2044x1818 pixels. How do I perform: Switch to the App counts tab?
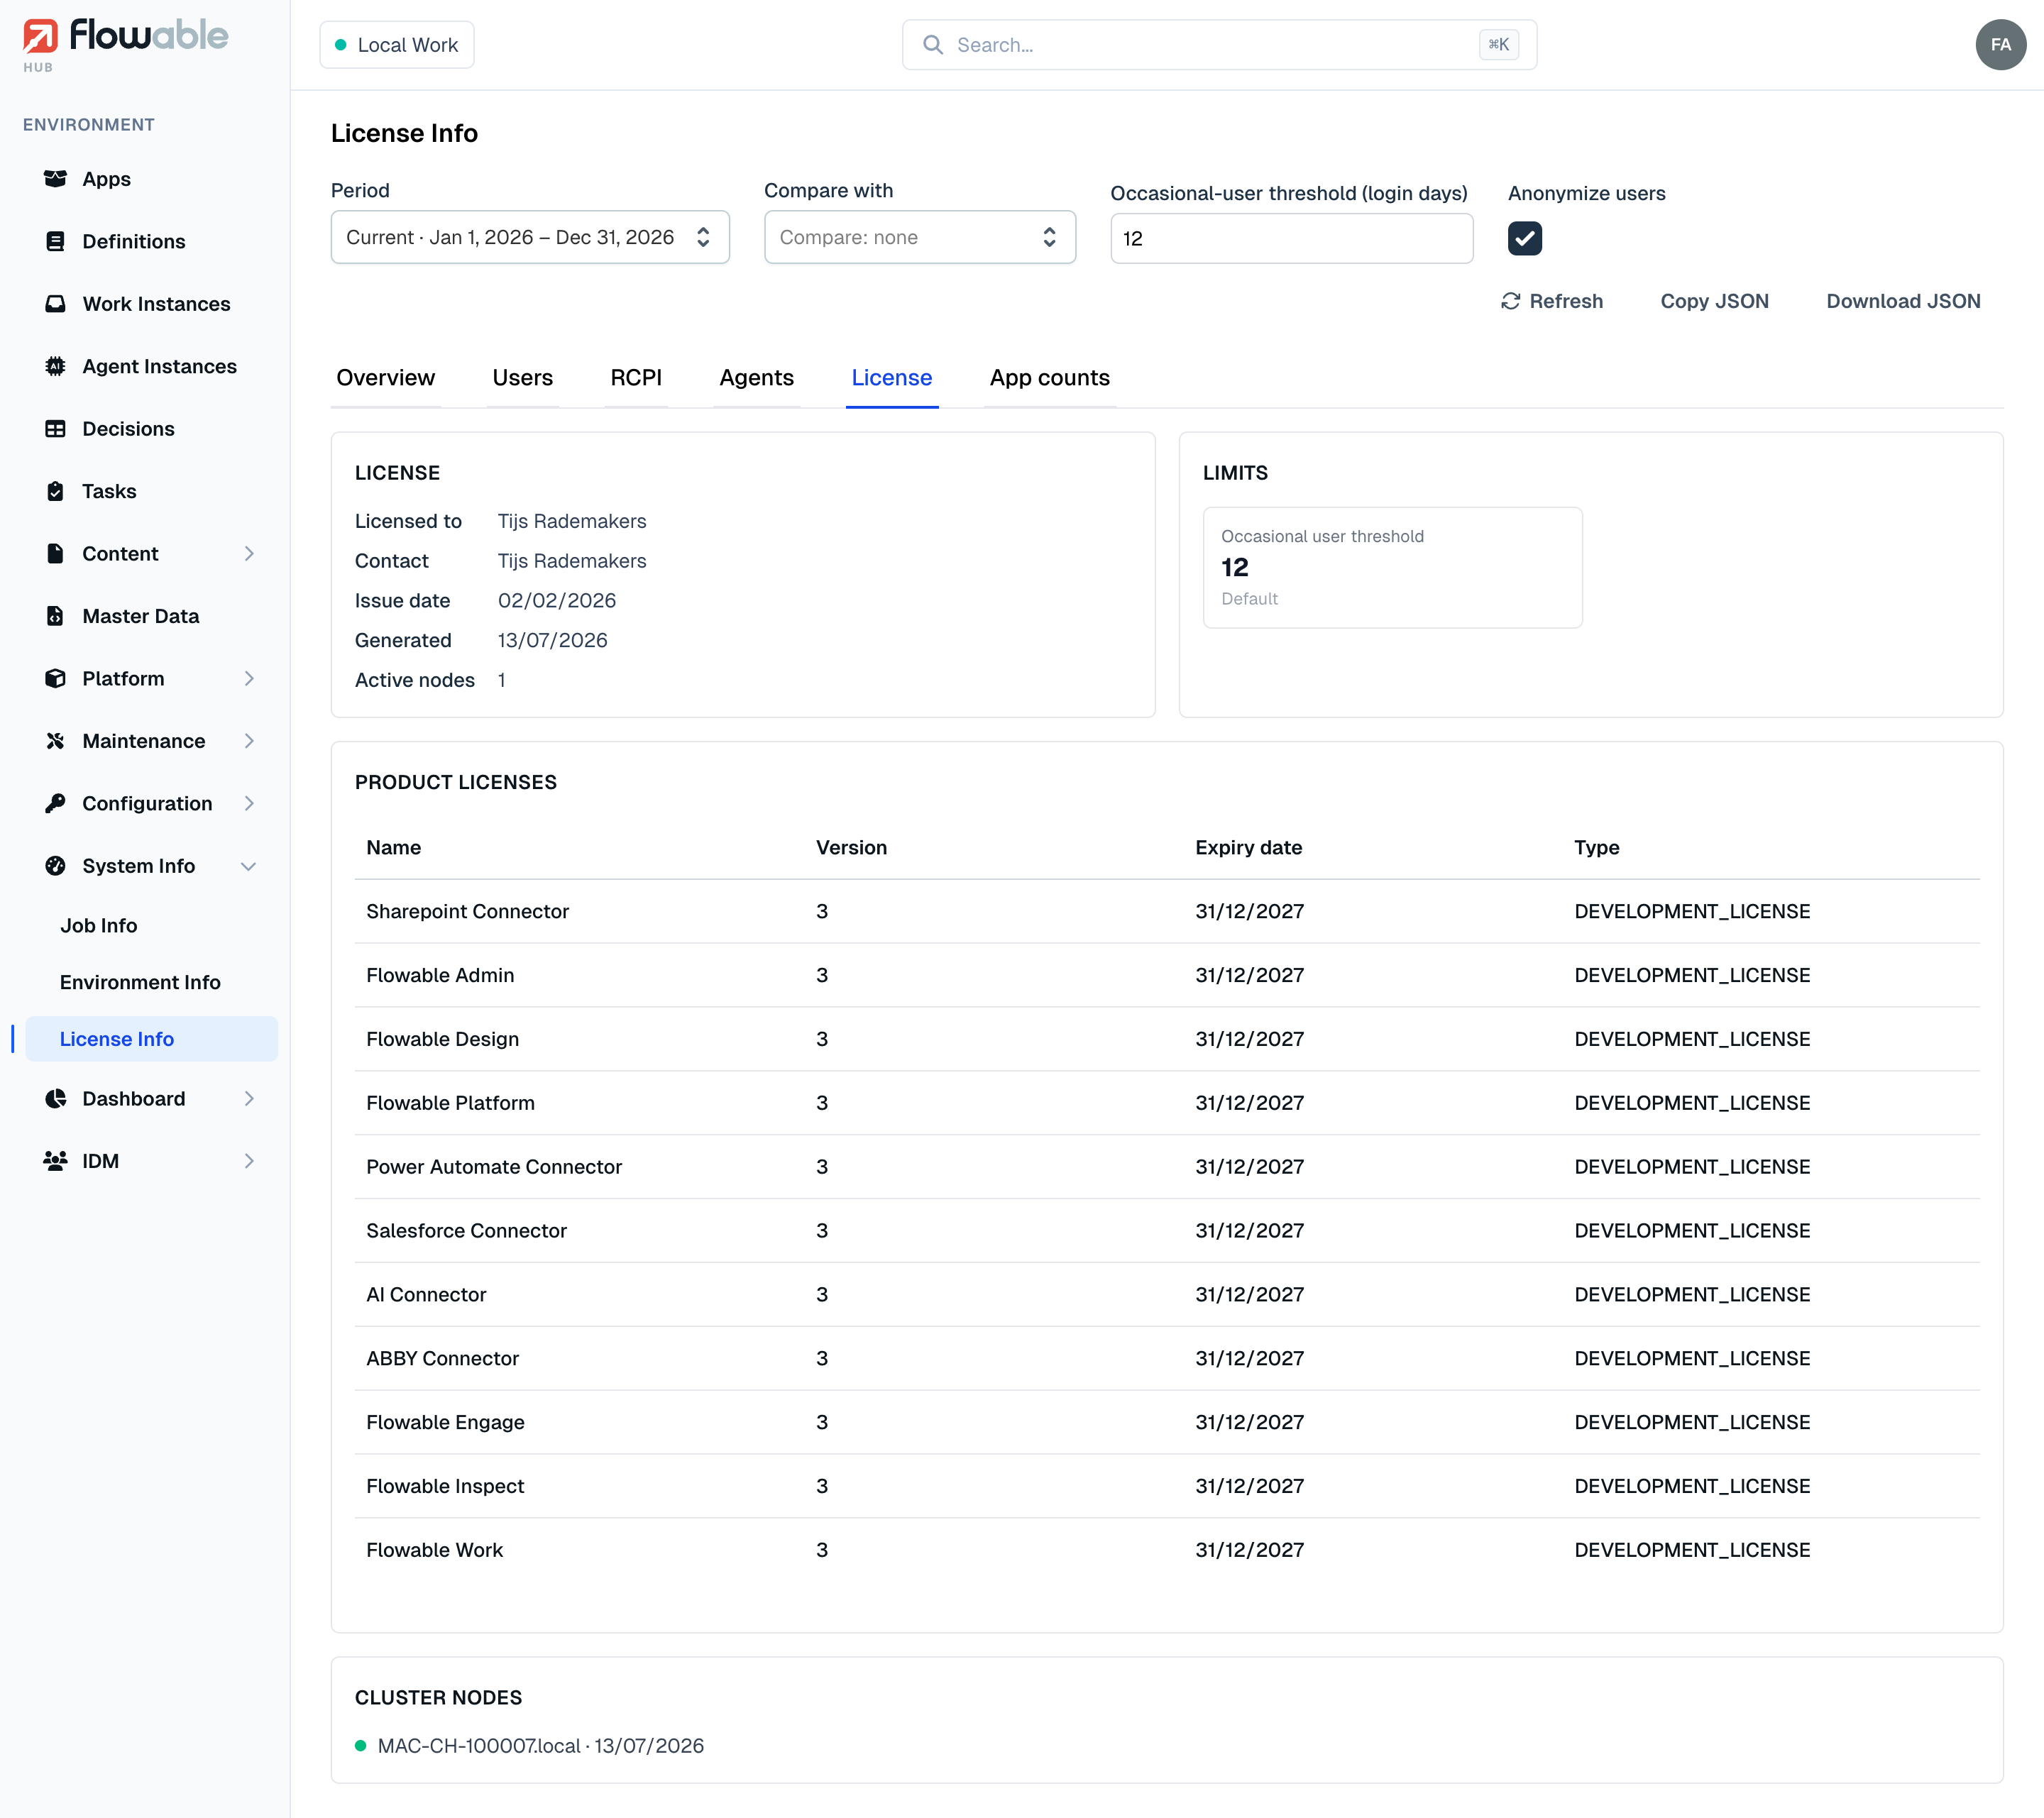pyautogui.click(x=1049, y=378)
